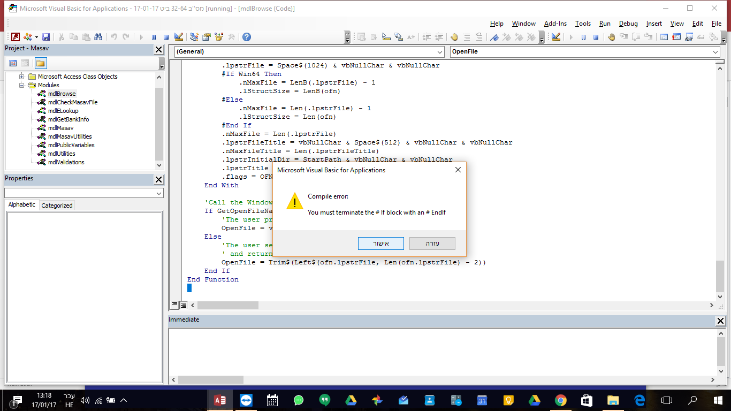Viewport: 731px width, 411px height.
Task: Open File Explorer from the taskbar
Action: pos(613,400)
